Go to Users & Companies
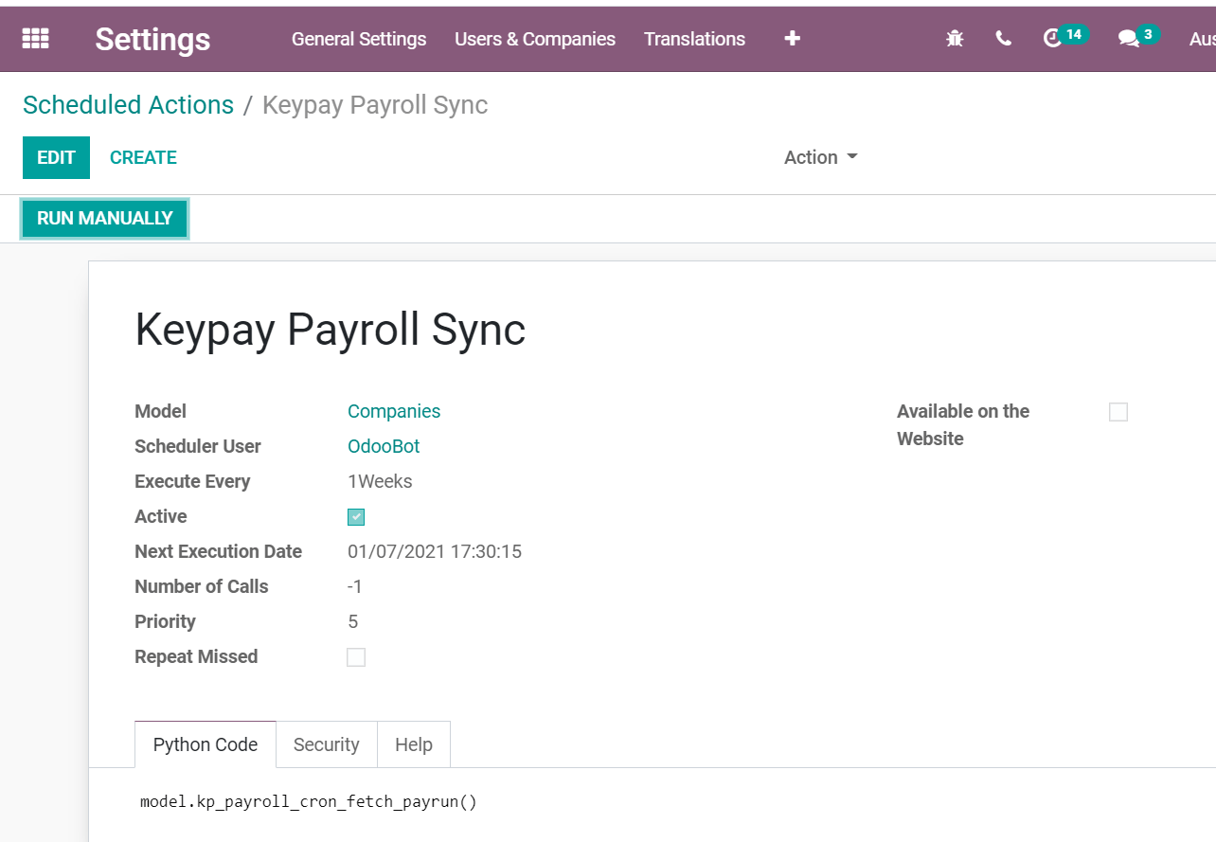 click(535, 39)
